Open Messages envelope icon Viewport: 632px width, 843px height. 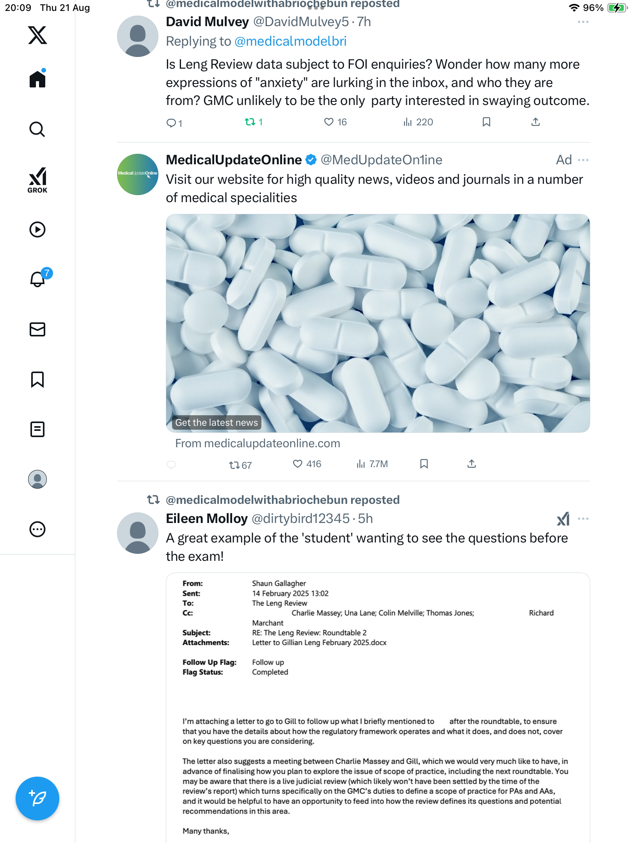pos(37,329)
